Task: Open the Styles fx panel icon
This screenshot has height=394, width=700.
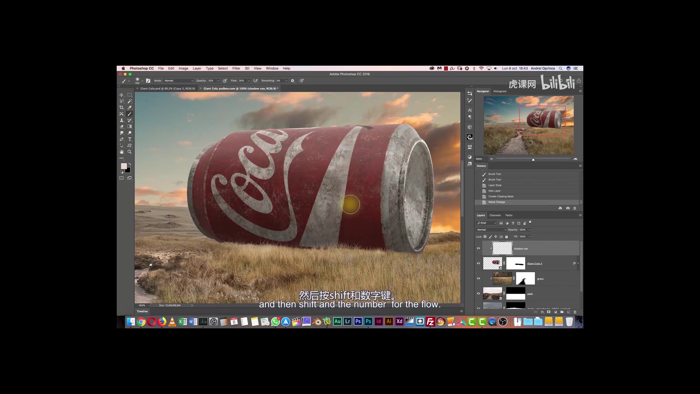Action: click(x=470, y=164)
